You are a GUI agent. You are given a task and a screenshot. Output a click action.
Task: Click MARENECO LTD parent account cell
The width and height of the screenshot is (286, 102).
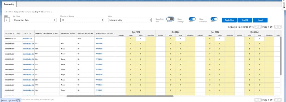tap(13, 39)
